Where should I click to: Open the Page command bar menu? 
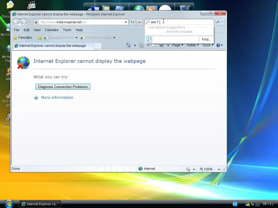178,45
